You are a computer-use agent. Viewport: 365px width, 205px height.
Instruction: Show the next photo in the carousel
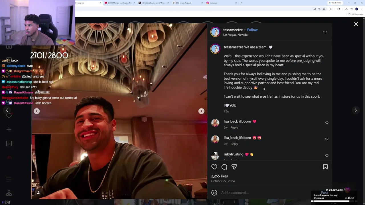click(201, 111)
